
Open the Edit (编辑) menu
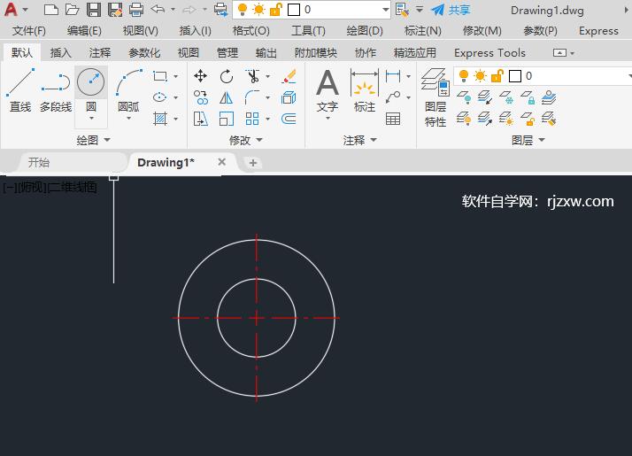84,31
